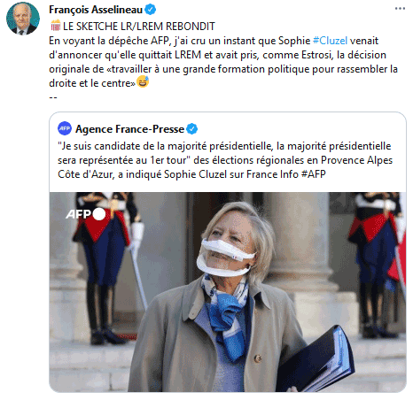Open the quoted AFP tweet text

click(x=225, y=160)
